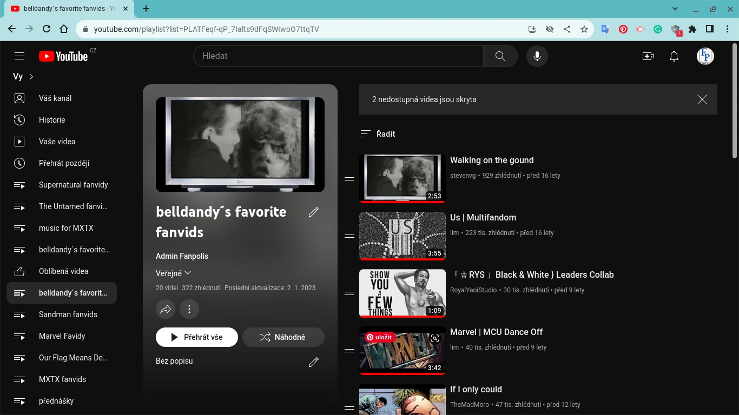
Task: Click the address bar URL
Action: (x=207, y=29)
